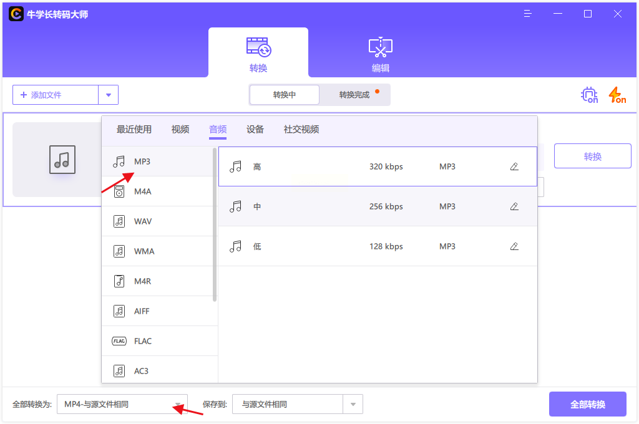Select the 转换中 tab
Screen dimensions: 639x424
285,95
